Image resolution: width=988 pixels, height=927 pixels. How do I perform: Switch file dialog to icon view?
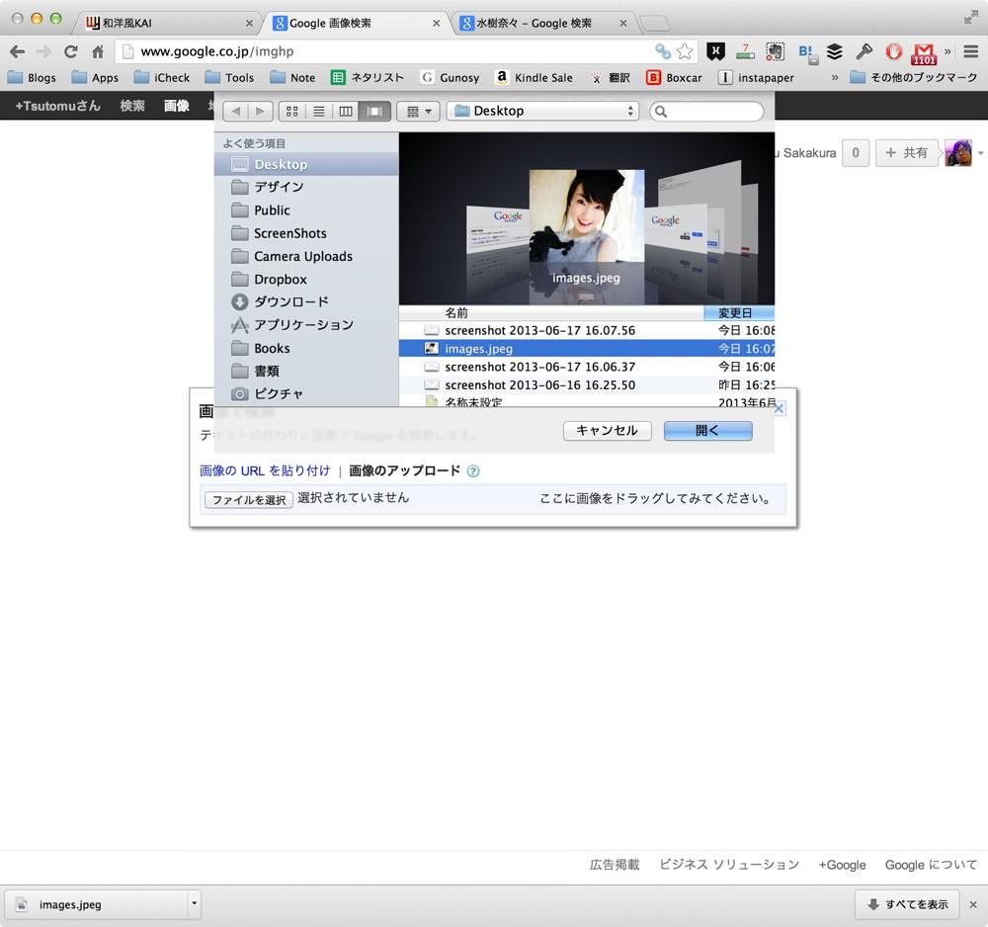pyautogui.click(x=291, y=112)
